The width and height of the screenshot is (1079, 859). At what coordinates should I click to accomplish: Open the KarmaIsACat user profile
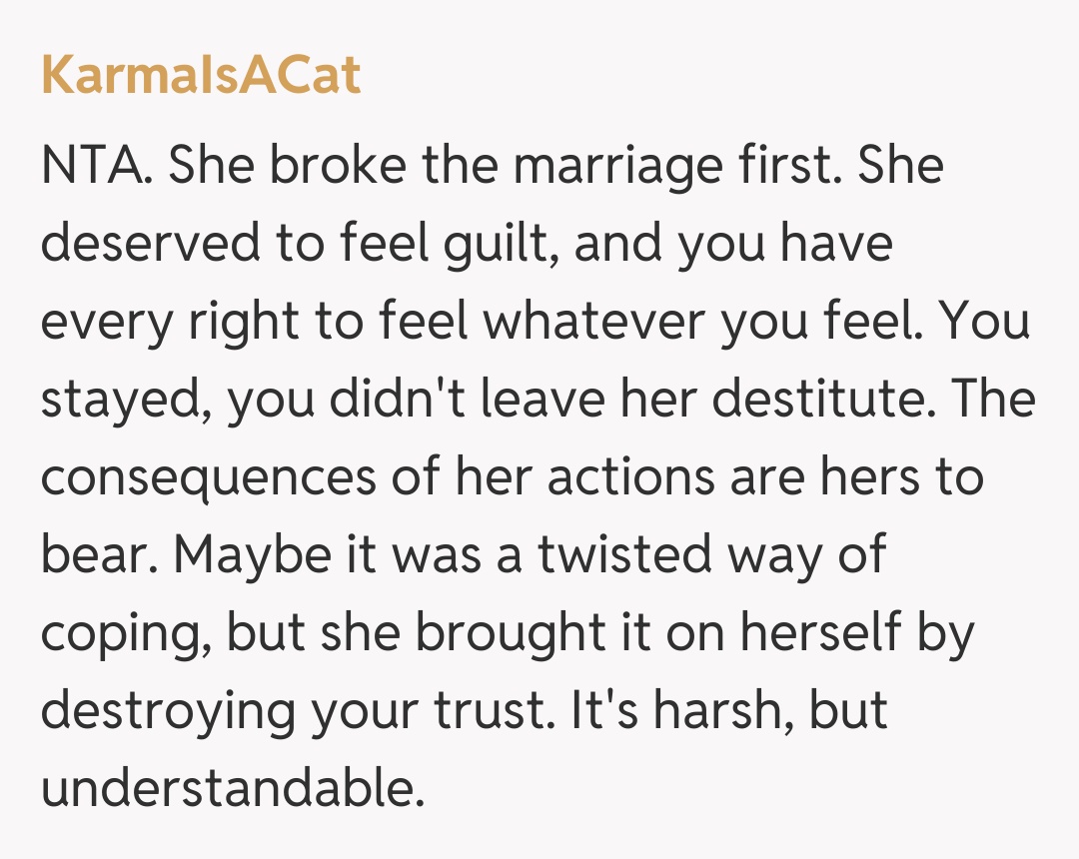click(201, 76)
